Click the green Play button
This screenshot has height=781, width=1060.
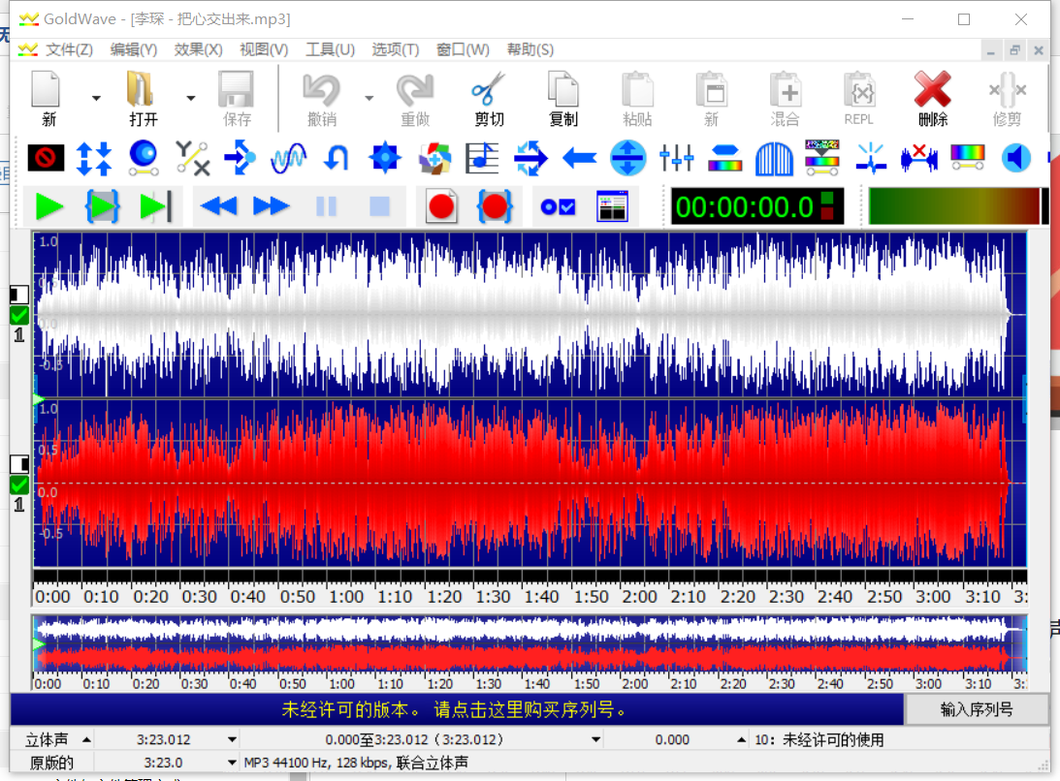click(x=49, y=206)
